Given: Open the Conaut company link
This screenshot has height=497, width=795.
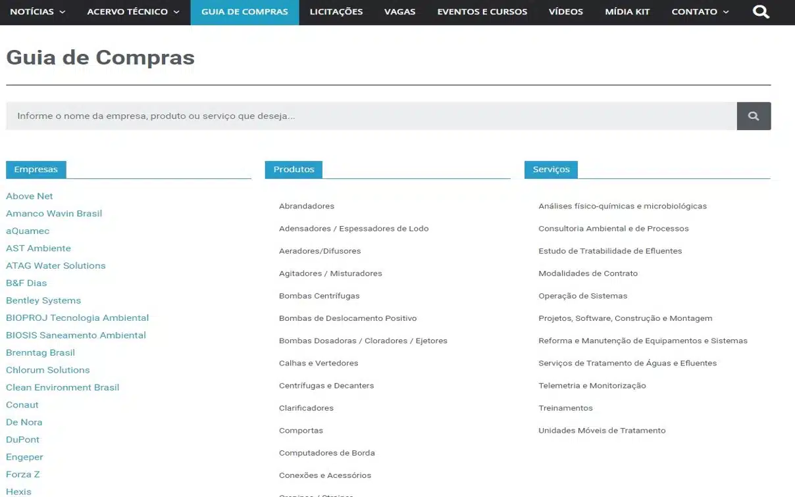Looking at the screenshot, I should (22, 405).
